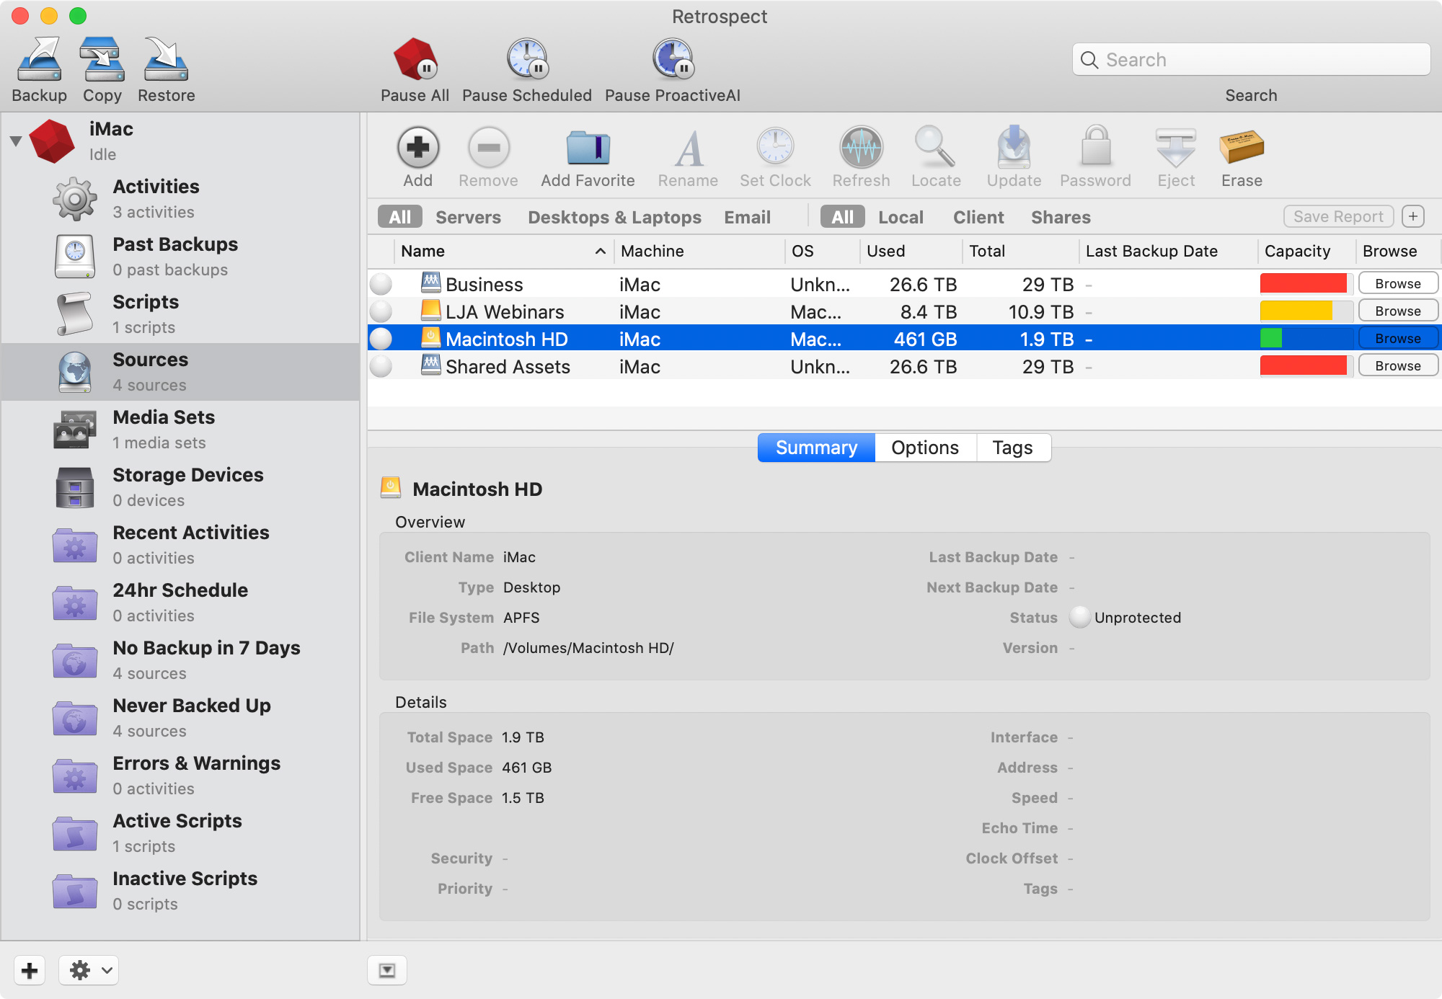Filter sources by Client

click(978, 217)
